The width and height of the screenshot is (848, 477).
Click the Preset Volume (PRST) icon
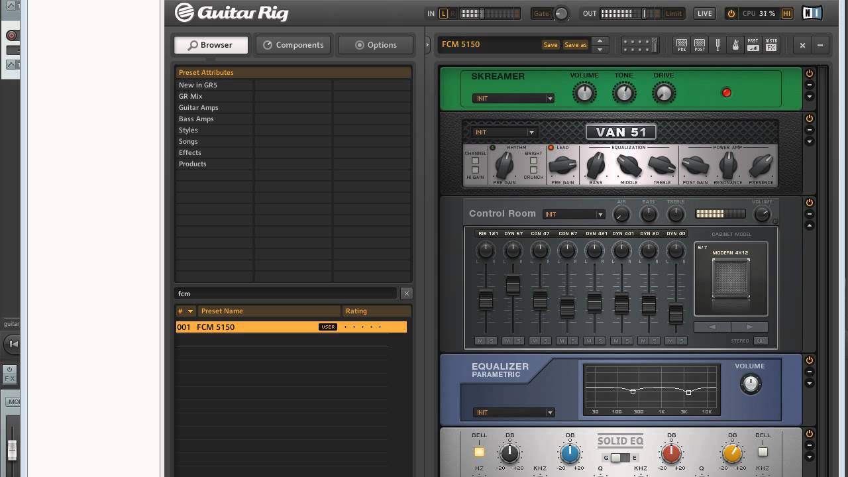coord(753,45)
